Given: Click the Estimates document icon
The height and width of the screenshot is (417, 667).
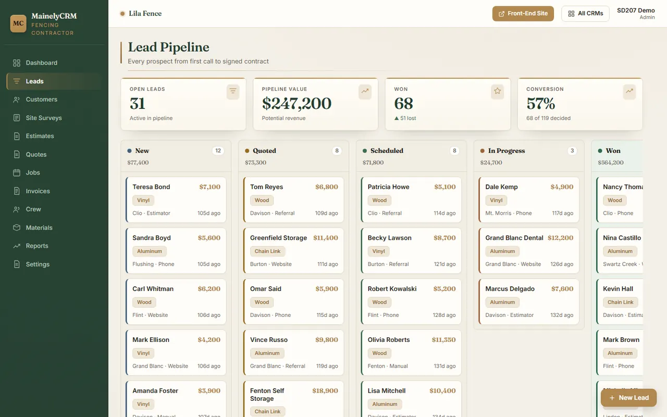Looking at the screenshot, I should click(17, 136).
